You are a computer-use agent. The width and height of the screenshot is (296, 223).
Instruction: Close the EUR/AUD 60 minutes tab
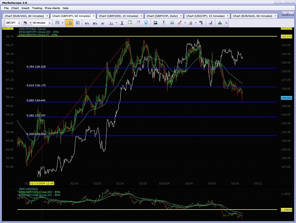[276, 16]
